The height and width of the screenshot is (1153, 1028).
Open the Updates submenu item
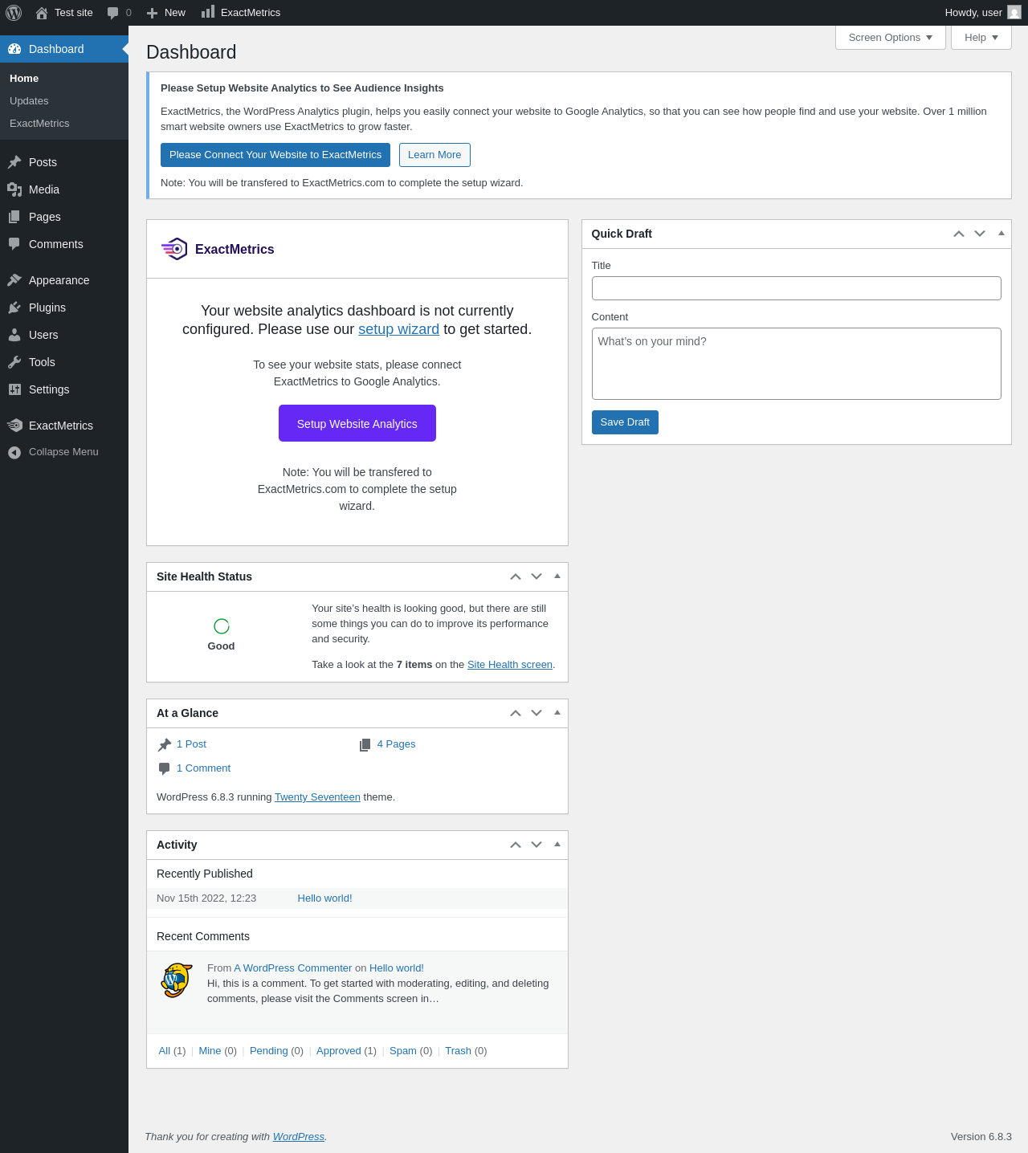[x=29, y=101]
